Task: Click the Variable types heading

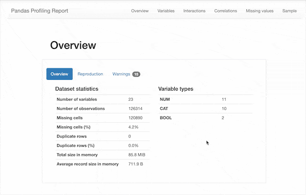Action: (176, 89)
